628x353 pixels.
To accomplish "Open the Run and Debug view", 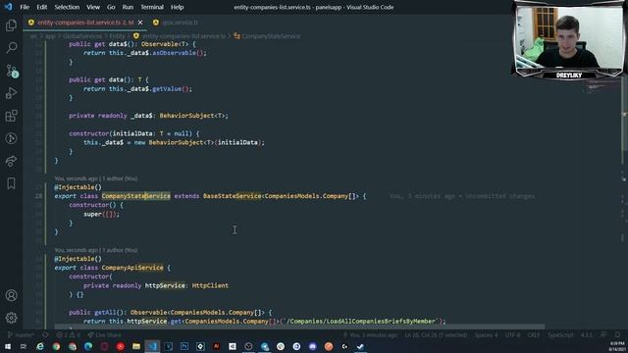I will coord(11,93).
